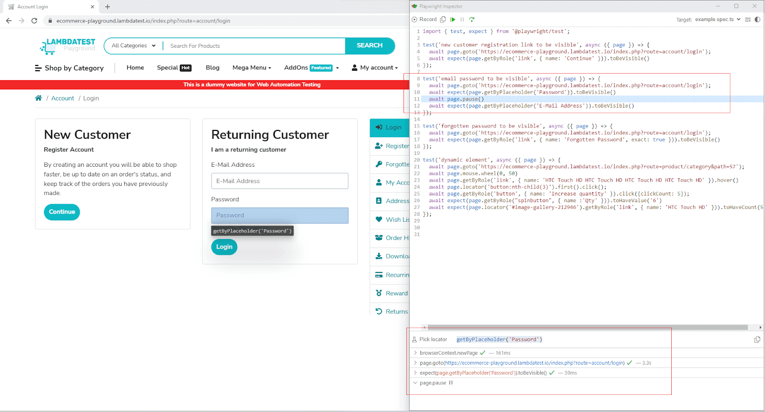Screen dimensions: 765x412
Task: Click the E-Mail Address input field
Action: (280, 181)
